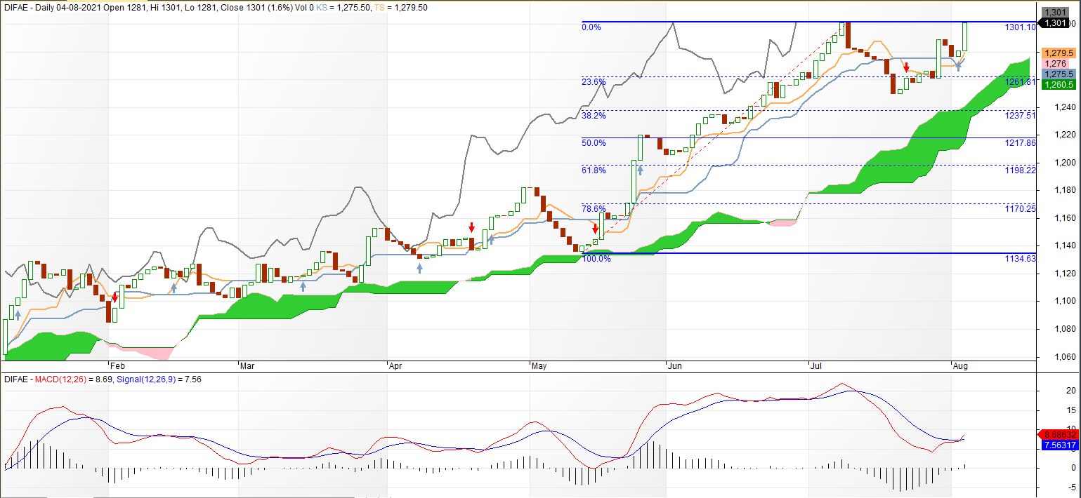Click the 1134.63 Fibonacci price value
Viewport: 1081px width, 498px height.
1021,259
